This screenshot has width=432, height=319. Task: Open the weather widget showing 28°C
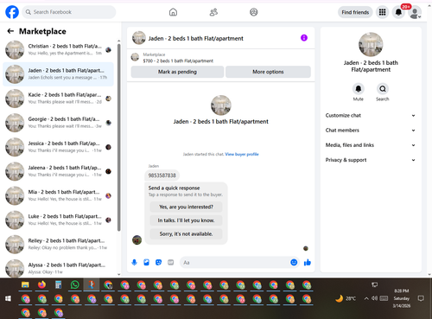[x=346, y=298]
